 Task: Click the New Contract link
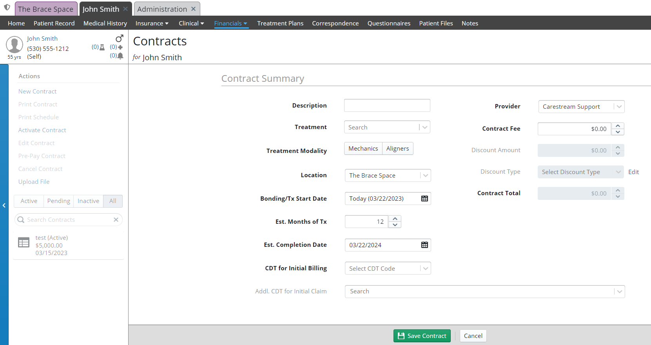pyautogui.click(x=37, y=92)
